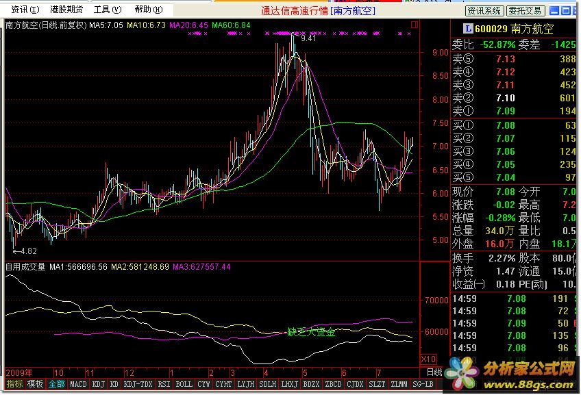Screen dimensions: 581x395
Task: Click 卖① price 7.09 row
Action: point(514,111)
